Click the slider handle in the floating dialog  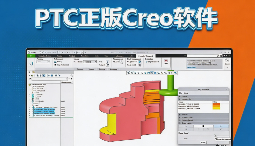click(x=215, y=136)
